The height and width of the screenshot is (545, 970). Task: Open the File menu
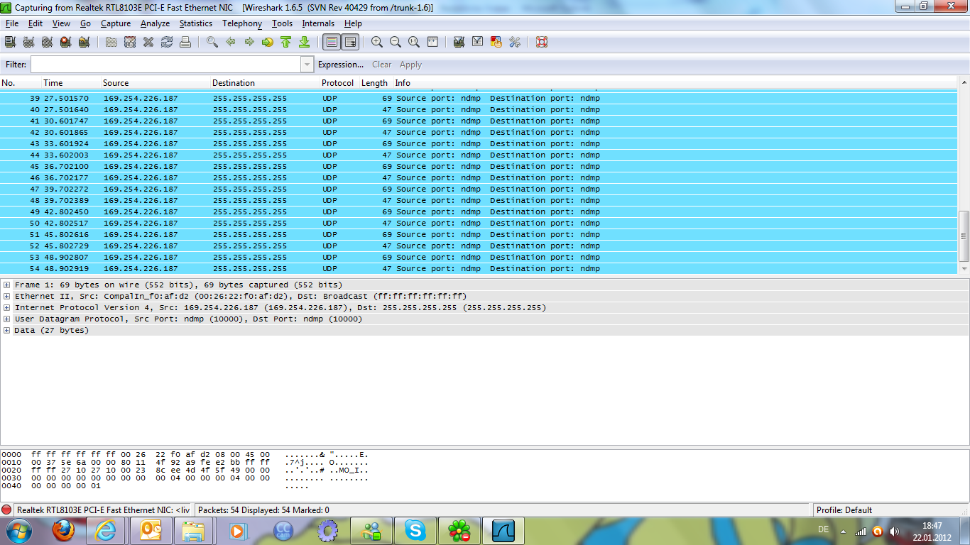click(12, 23)
